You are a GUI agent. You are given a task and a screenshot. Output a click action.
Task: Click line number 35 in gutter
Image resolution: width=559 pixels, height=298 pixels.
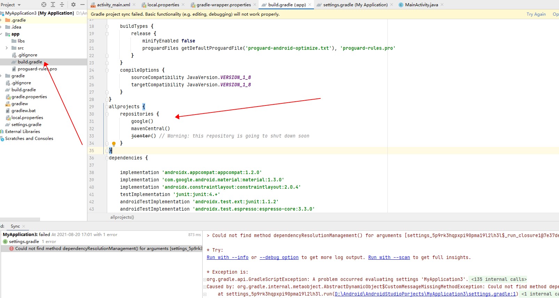pyautogui.click(x=92, y=150)
